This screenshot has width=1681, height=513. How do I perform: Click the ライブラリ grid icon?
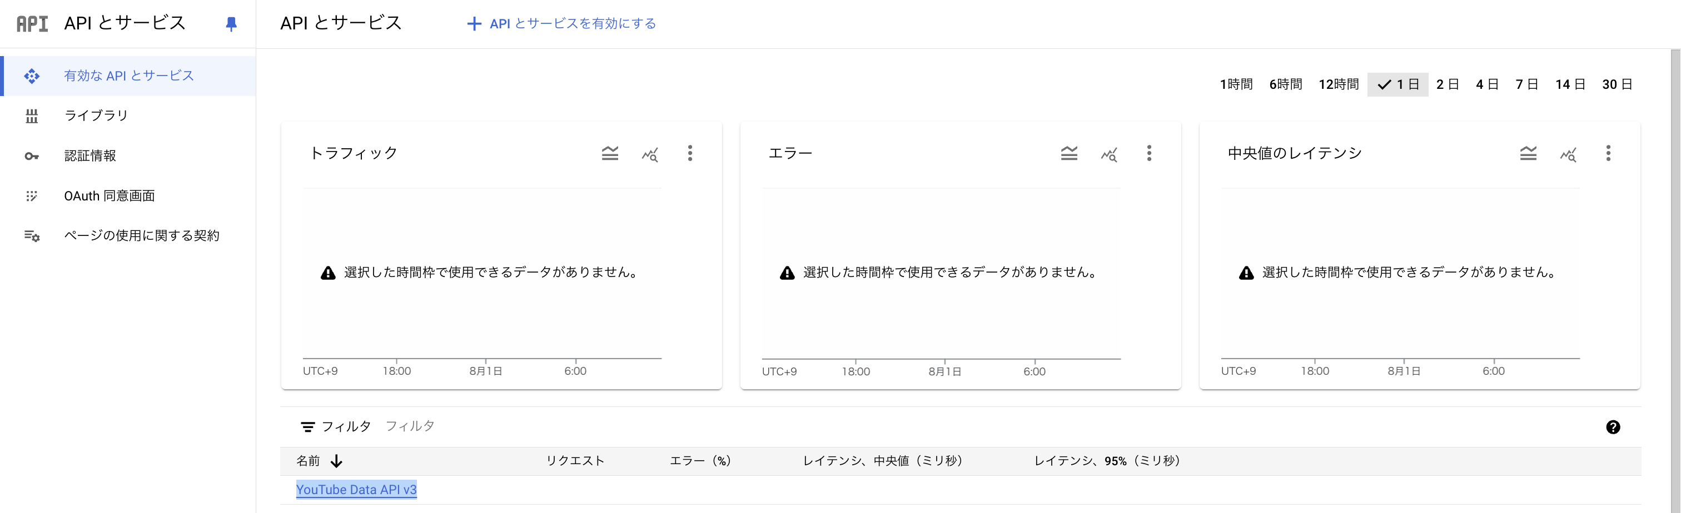click(x=31, y=116)
